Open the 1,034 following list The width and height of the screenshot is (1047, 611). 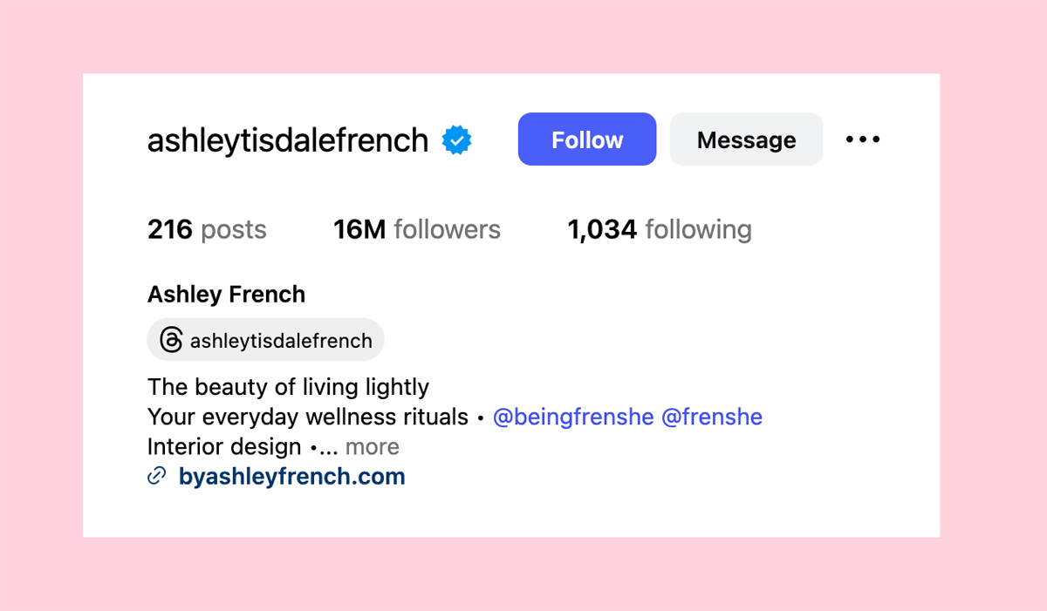[659, 229]
